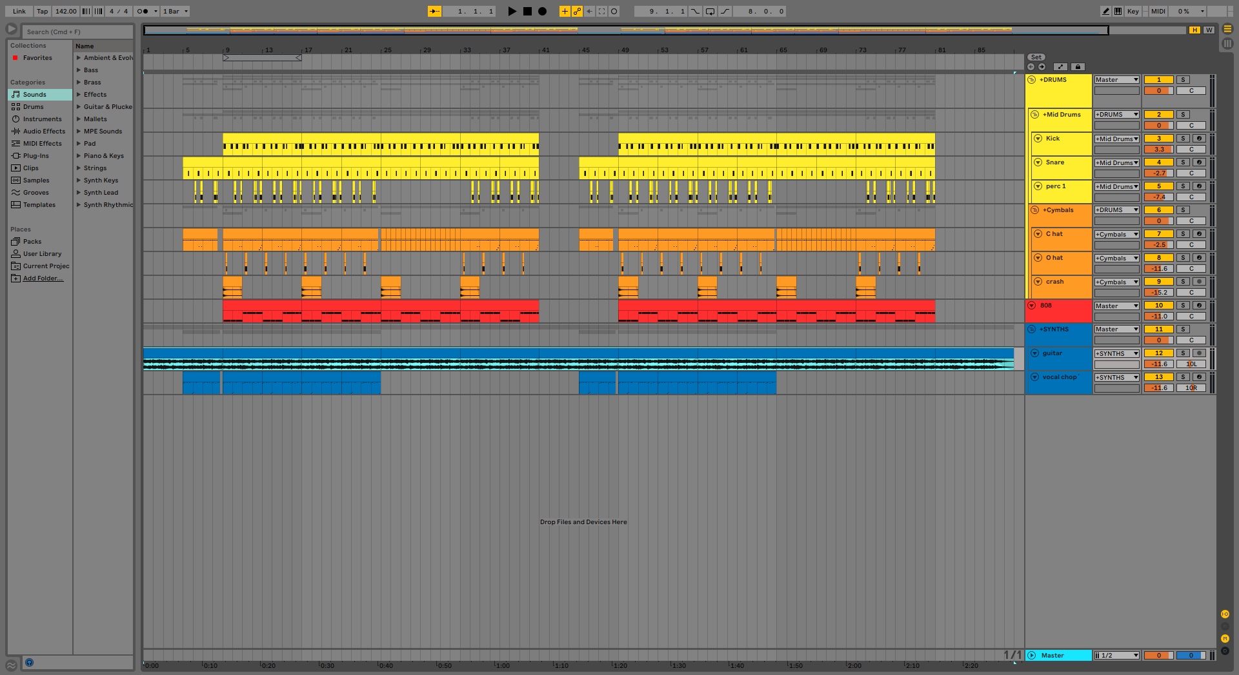Open the +DRUMS output routing dropdown
Viewport: 1239px width, 675px height.
[1116, 80]
